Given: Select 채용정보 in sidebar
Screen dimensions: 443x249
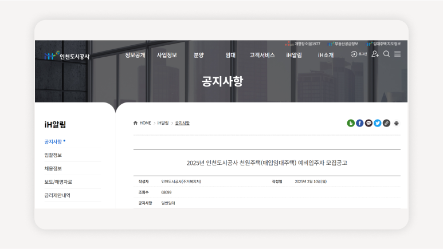Looking at the screenshot, I should coord(53,168).
